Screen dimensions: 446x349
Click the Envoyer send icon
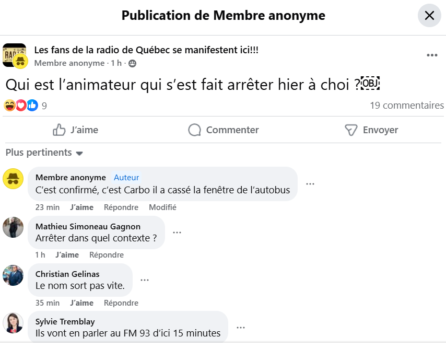point(351,130)
